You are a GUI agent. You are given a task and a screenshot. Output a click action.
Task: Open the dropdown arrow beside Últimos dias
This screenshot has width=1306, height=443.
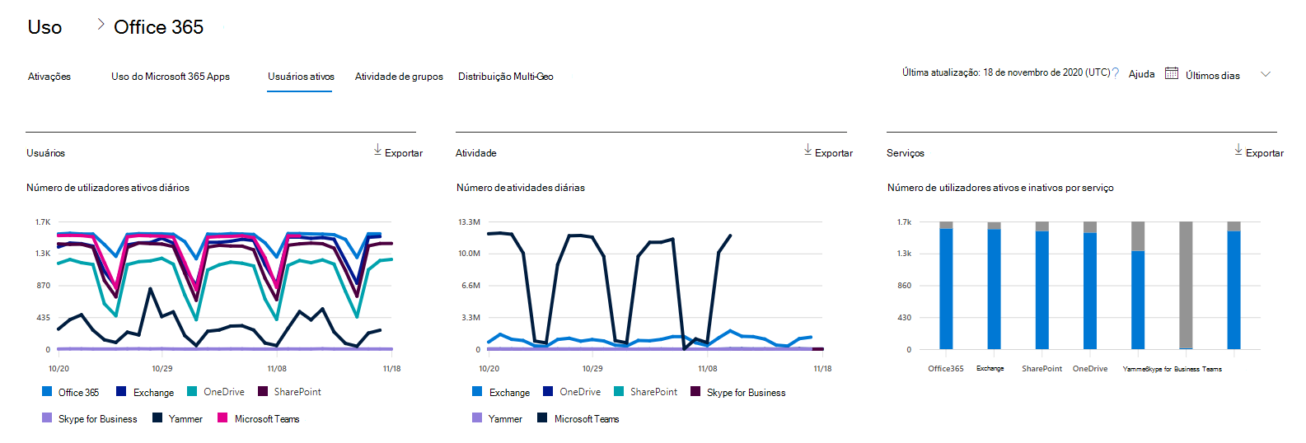click(x=1266, y=74)
